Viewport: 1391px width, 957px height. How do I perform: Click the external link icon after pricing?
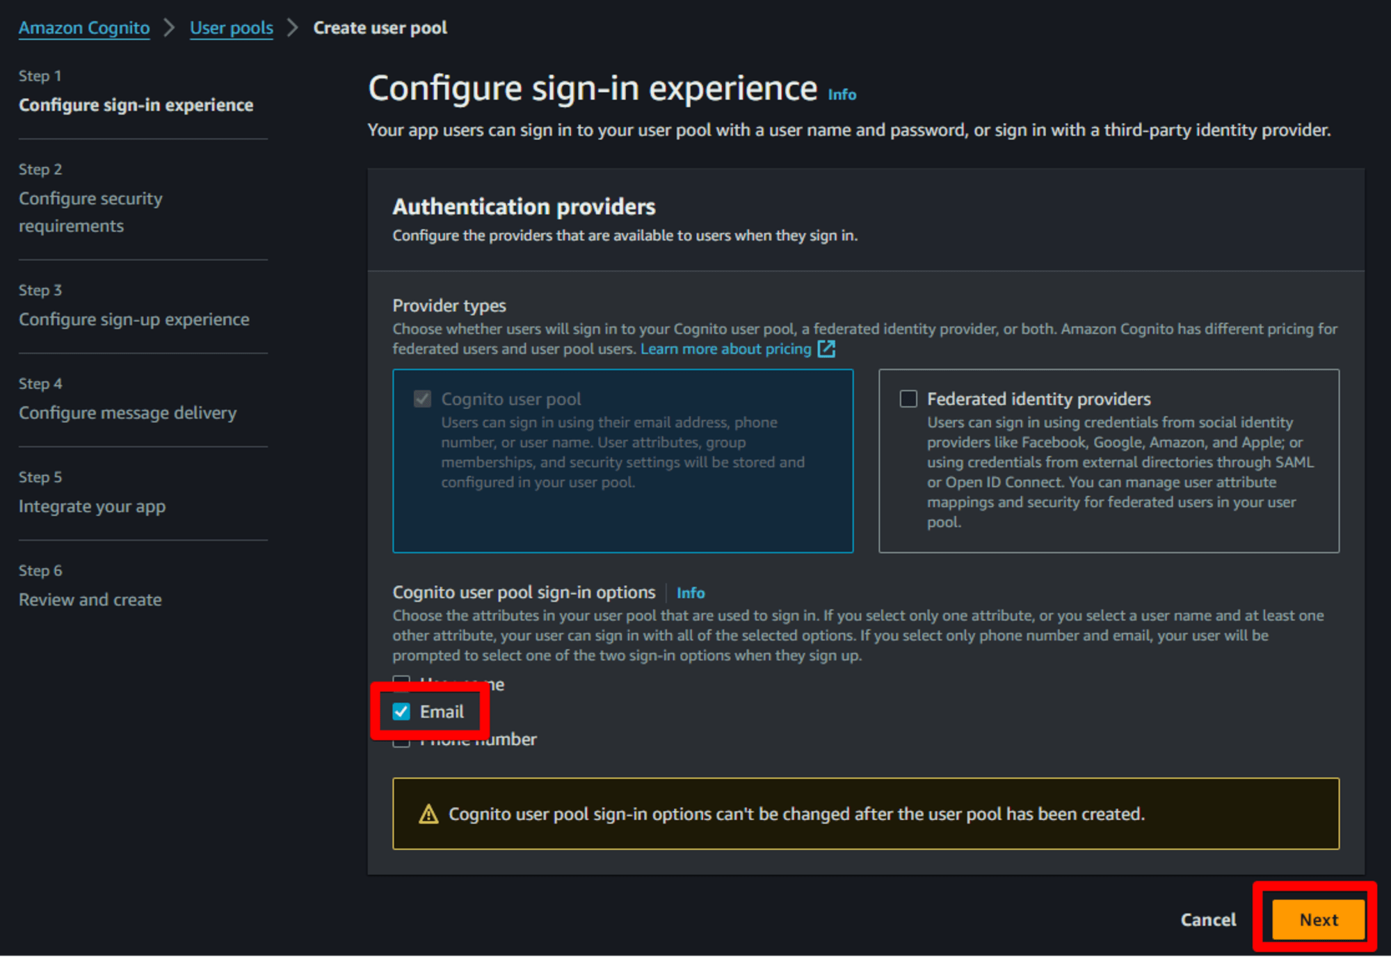(x=826, y=349)
